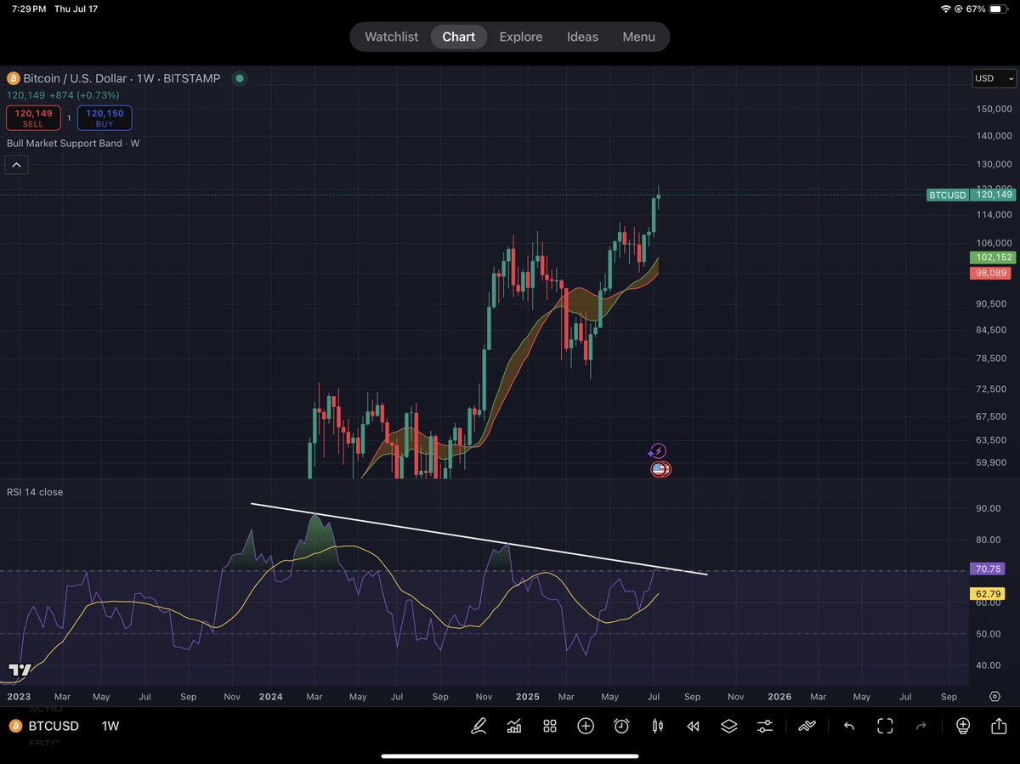Image resolution: width=1020 pixels, height=764 pixels.
Task: Switch to the Watchlist tab
Action: 391,37
